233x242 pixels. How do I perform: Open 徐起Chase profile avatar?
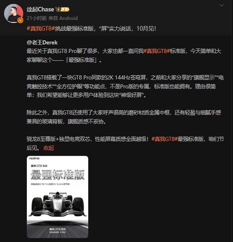[13, 13]
